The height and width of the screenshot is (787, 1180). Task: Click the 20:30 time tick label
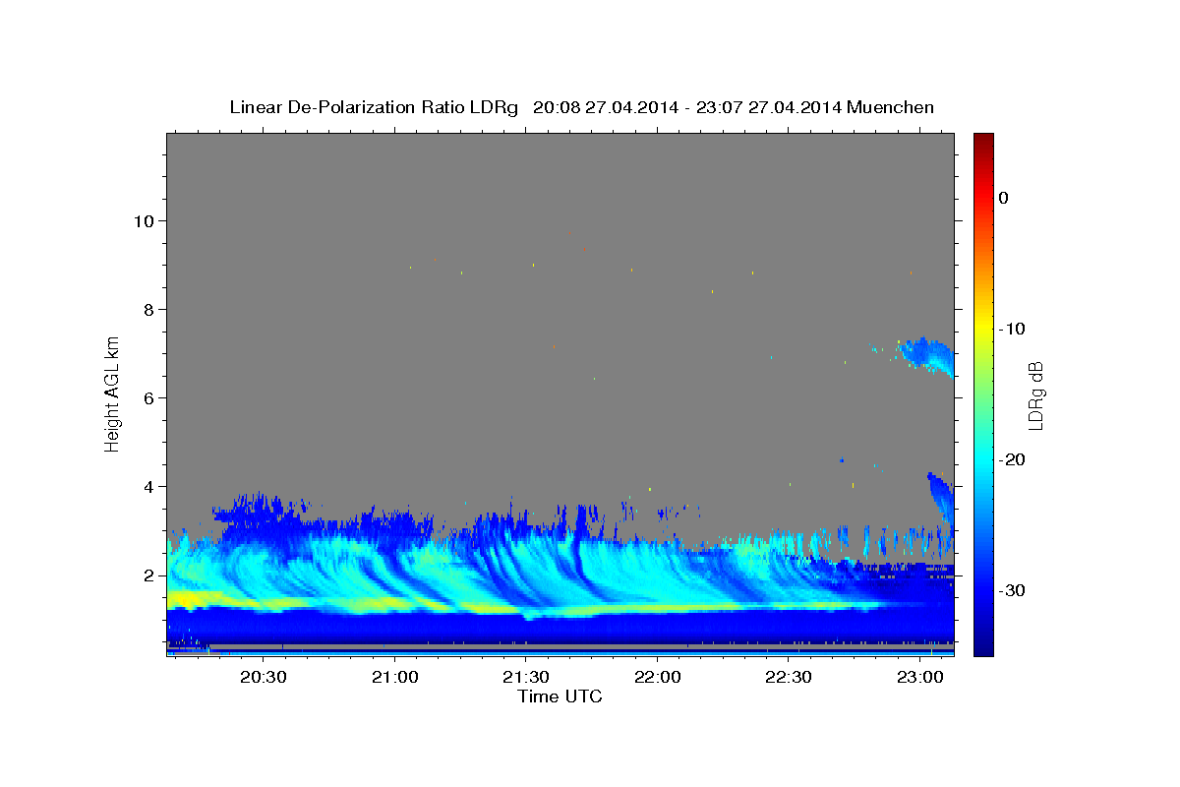tap(264, 677)
